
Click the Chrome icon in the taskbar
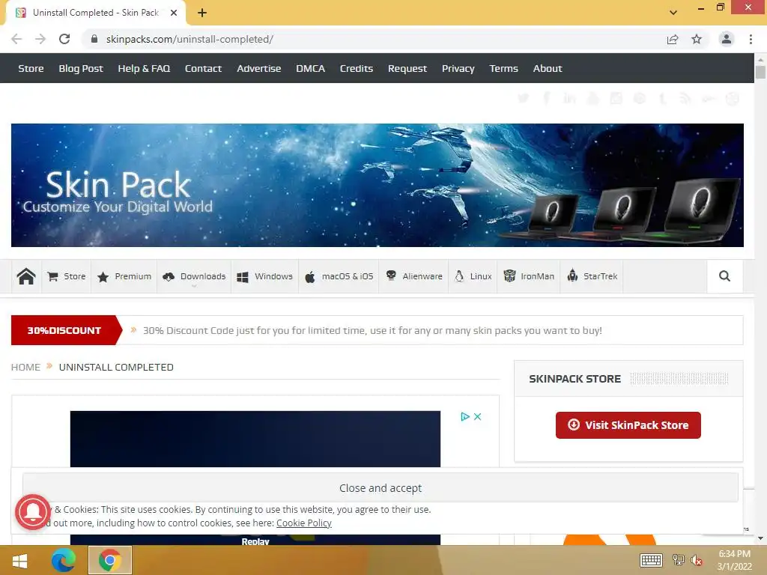tap(110, 560)
